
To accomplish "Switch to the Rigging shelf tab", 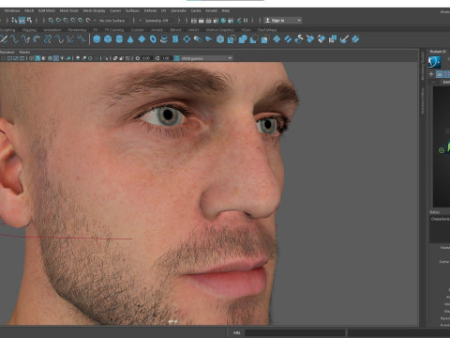I will coord(29,30).
